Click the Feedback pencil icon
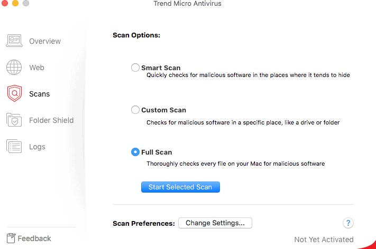This screenshot has width=376, height=249. (11, 238)
